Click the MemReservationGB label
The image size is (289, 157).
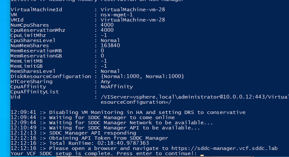[x=36, y=56]
